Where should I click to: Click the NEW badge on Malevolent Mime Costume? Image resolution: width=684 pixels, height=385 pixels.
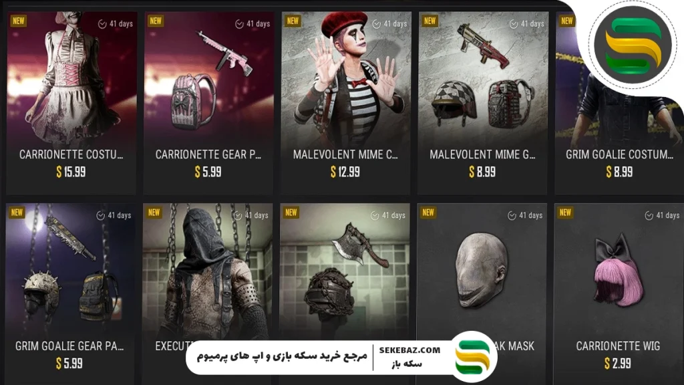pos(293,21)
